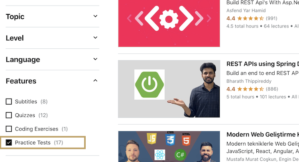The height and width of the screenshot is (162, 299).
Task: Open Modern Web Geliştirme course title
Action: 263,134
